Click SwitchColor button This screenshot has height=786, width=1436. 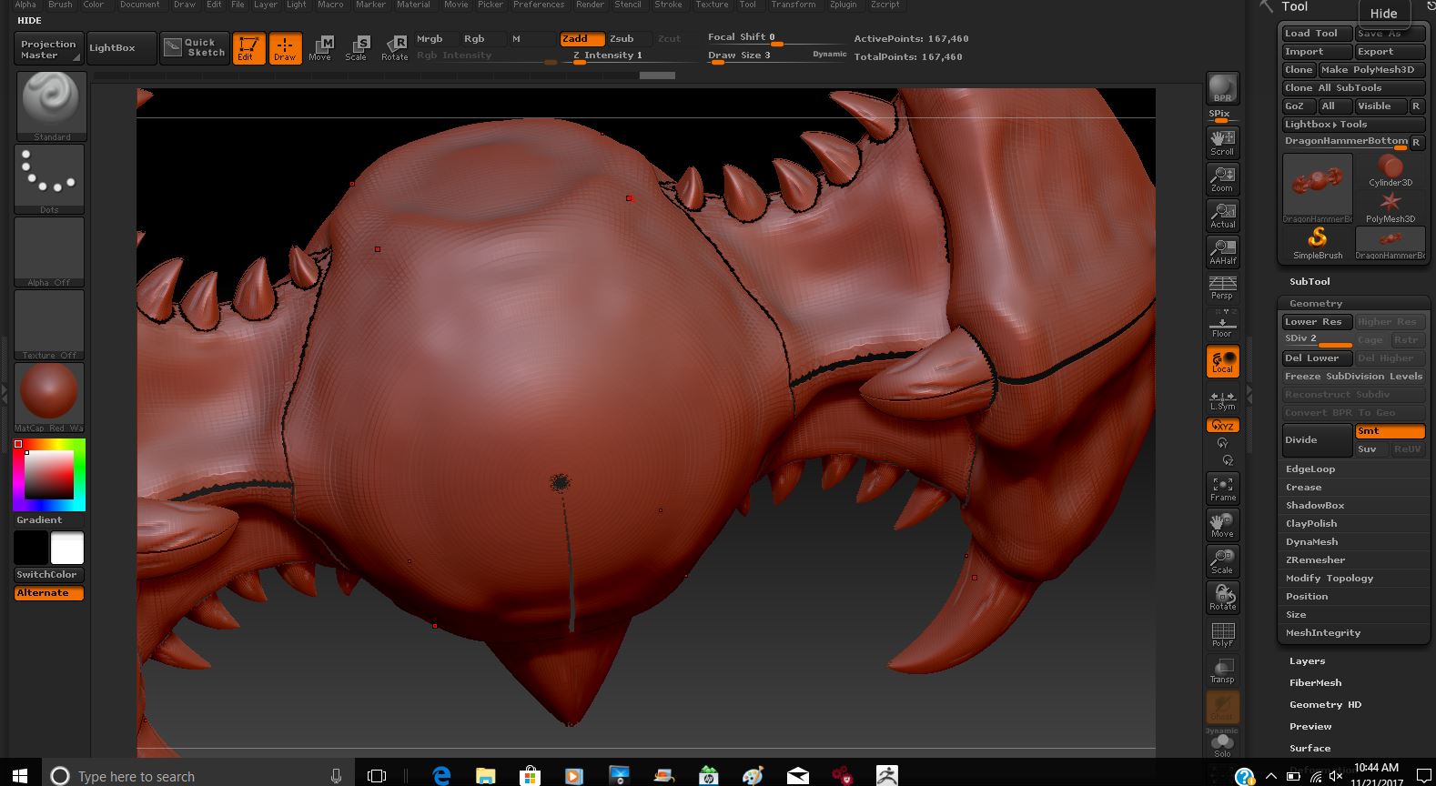48,575
